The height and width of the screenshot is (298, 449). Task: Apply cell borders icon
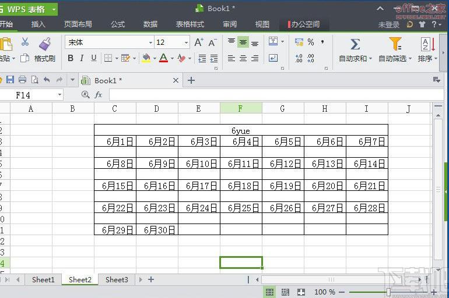(108, 58)
